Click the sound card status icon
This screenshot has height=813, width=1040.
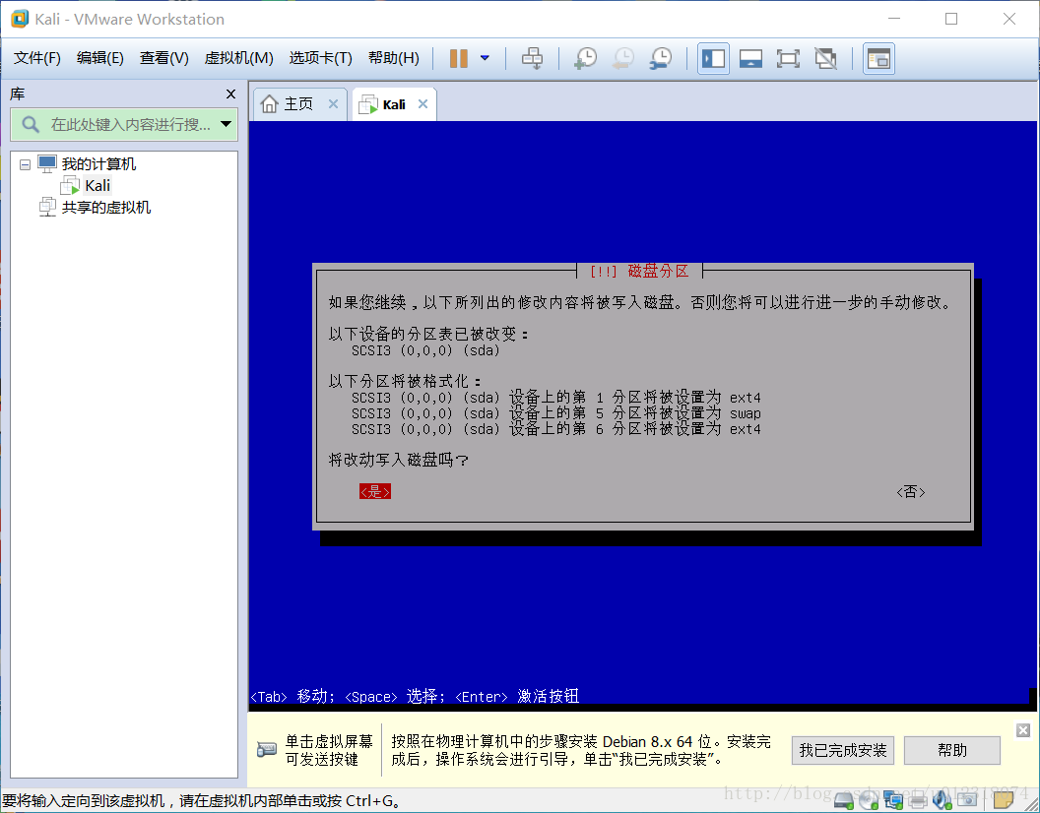click(x=942, y=801)
